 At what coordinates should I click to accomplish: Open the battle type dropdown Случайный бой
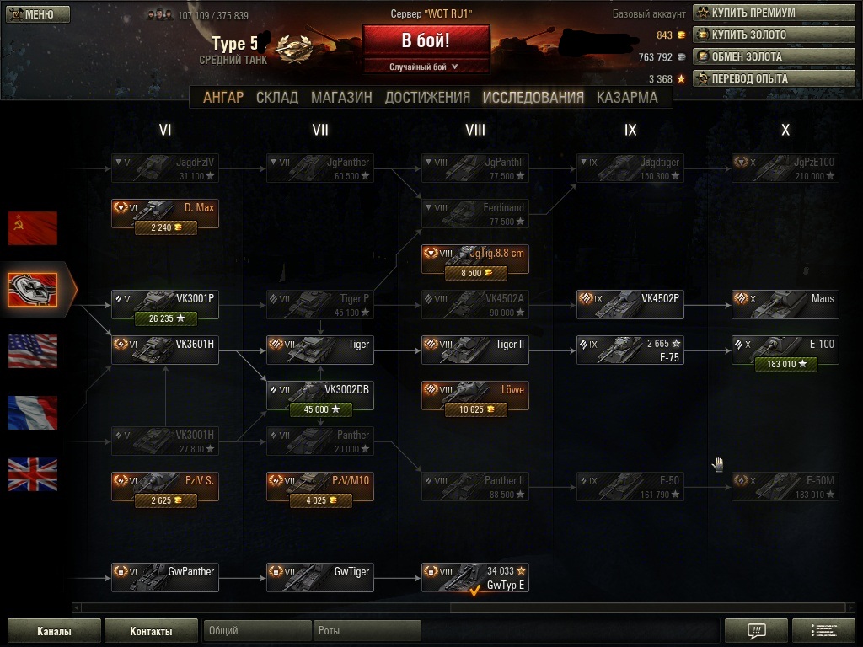click(426, 67)
